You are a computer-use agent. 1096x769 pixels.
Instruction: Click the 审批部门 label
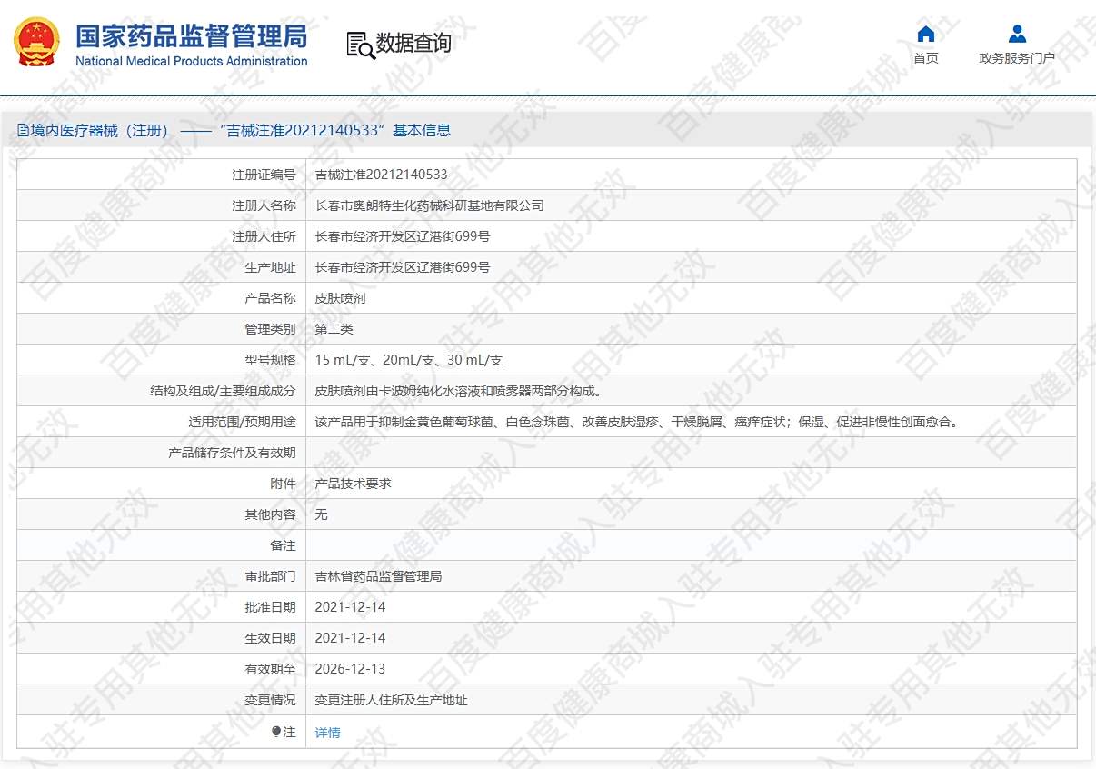270,576
